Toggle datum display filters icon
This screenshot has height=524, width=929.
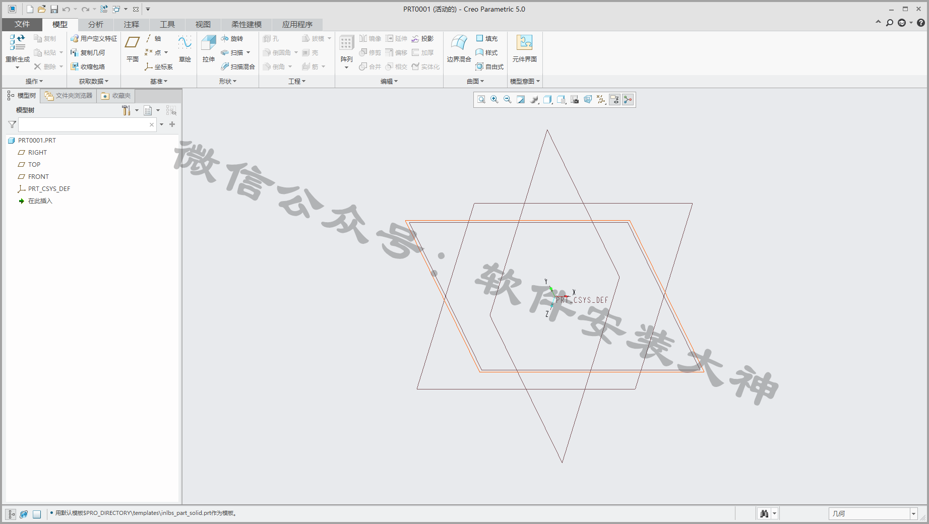click(x=601, y=100)
